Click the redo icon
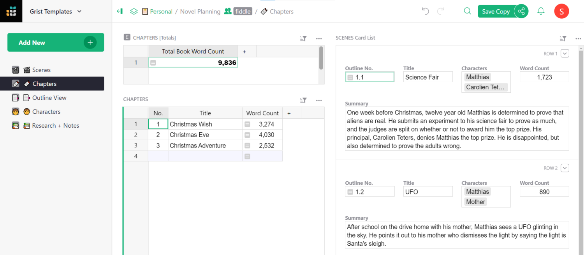Viewport: 584px width, 255px height. [441, 11]
